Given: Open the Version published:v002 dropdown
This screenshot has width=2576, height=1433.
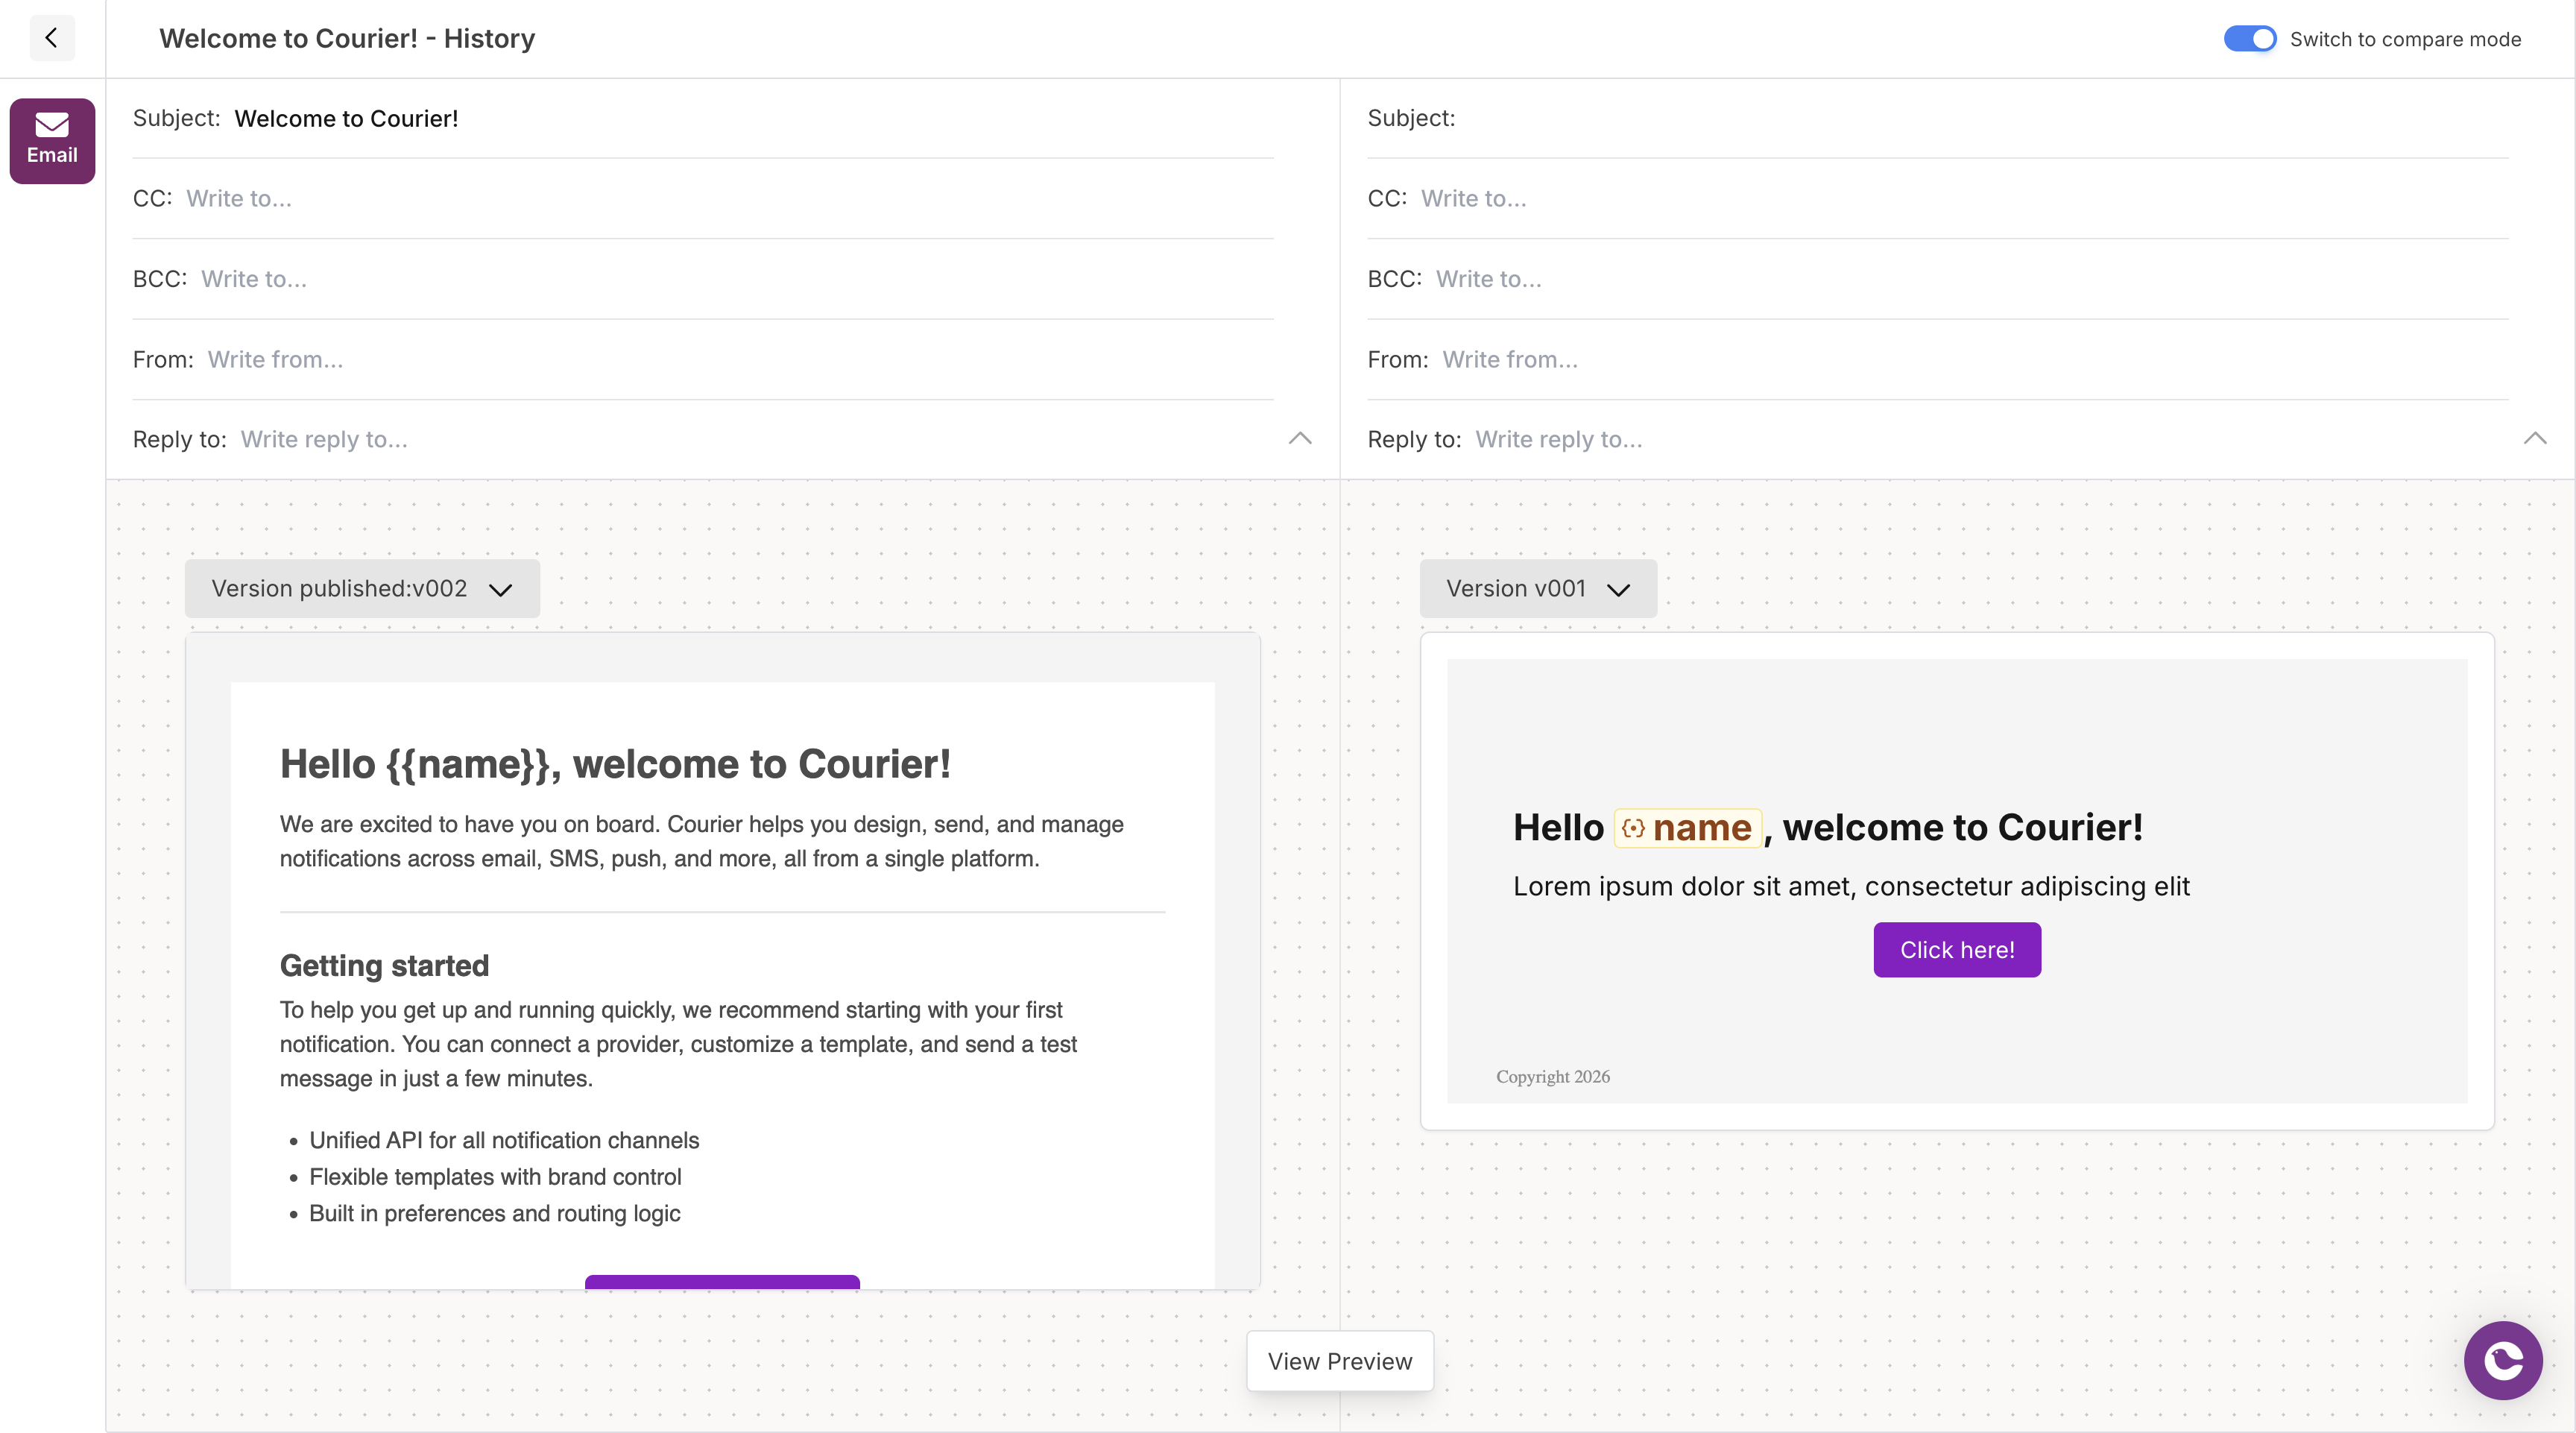Looking at the screenshot, I should [361, 589].
